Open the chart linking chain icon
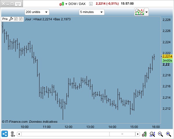174x139 pixels. 13,134
